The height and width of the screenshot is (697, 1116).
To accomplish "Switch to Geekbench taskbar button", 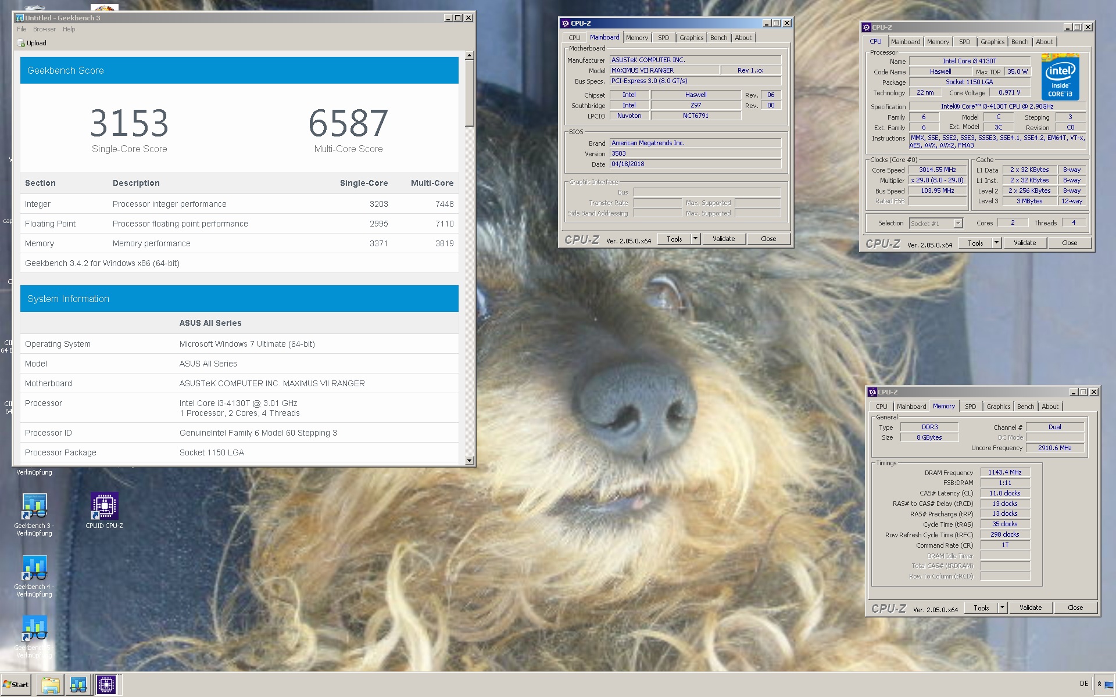I will point(78,685).
